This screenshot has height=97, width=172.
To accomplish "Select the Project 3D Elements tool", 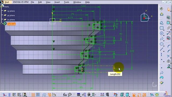I will pyautogui.click(x=169, y=66).
